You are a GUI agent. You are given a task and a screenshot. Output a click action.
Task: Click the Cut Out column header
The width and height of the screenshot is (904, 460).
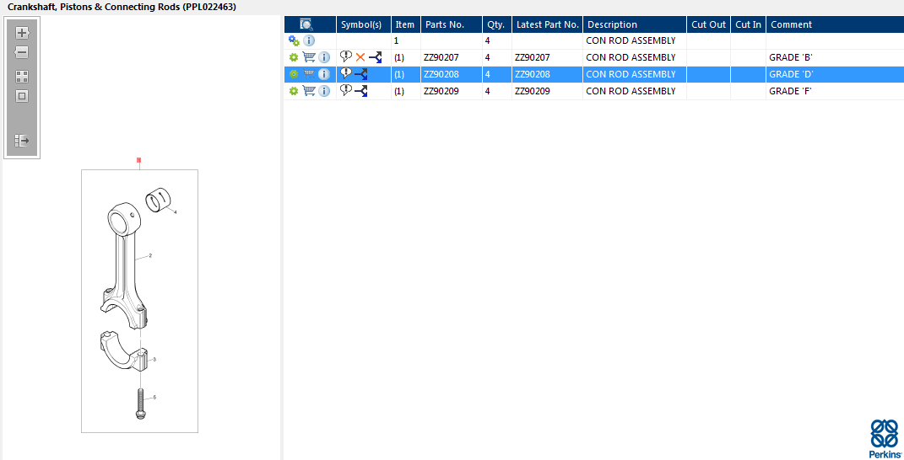pos(708,24)
